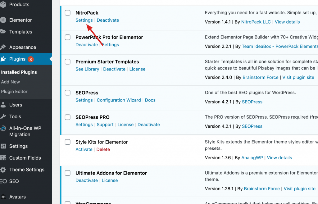The image size is (318, 204).
Task: Click the Users person icon
Action: (x=3, y=105)
